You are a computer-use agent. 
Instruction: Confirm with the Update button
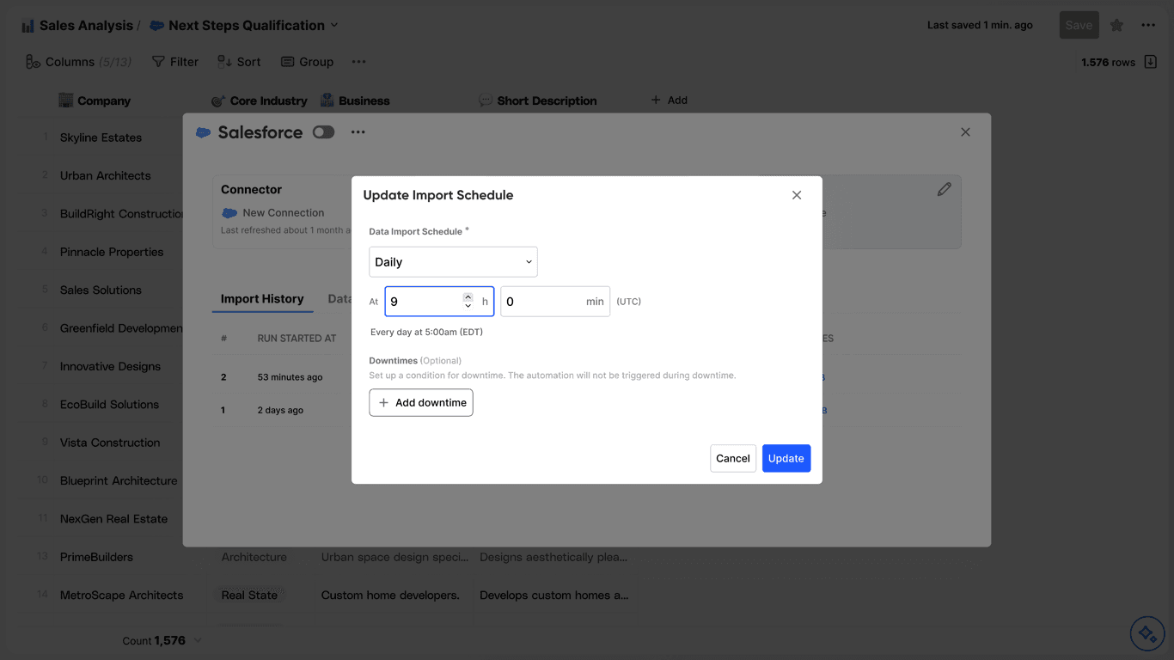(786, 458)
